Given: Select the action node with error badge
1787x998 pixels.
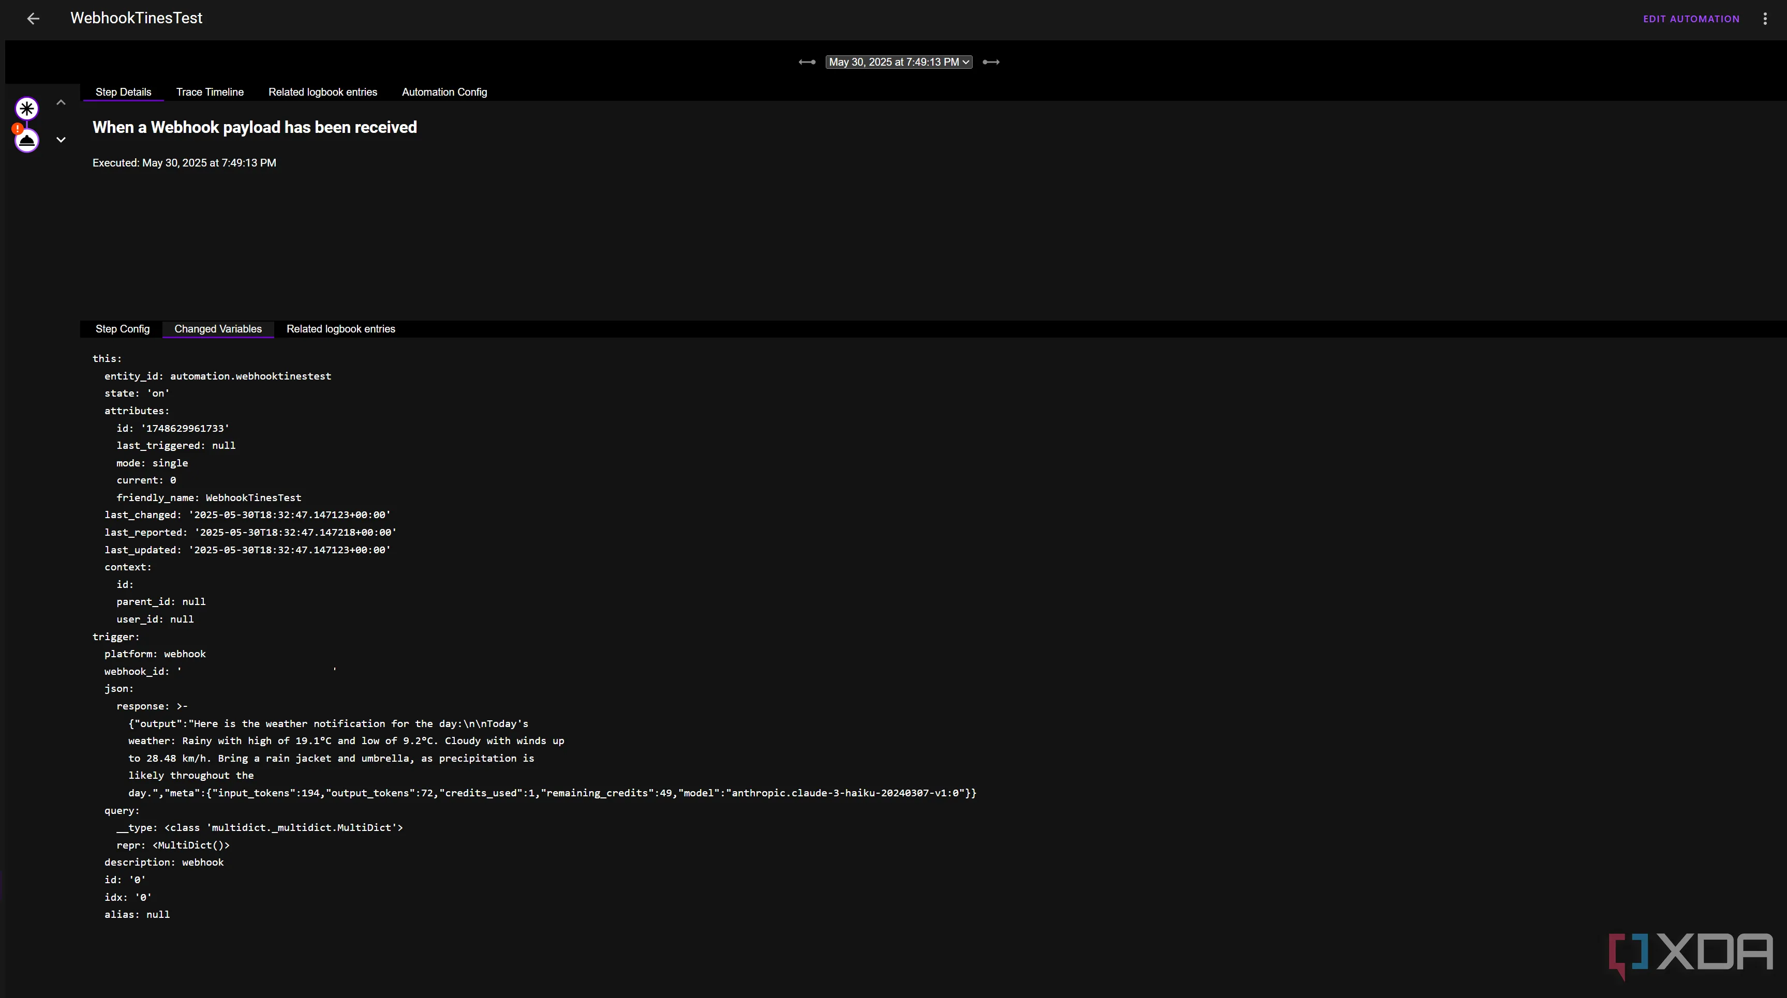Looking at the screenshot, I should coord(27,141).
